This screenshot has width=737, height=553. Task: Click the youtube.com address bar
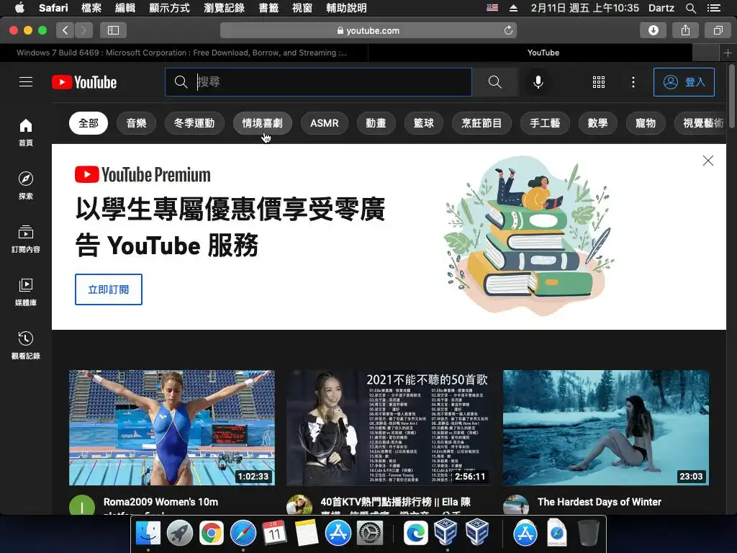[x=368, y=30]
